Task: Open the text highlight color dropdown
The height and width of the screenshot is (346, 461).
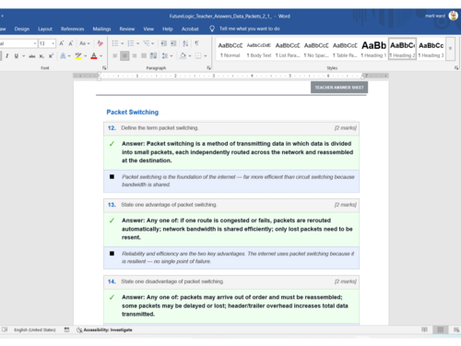Action: pyautogui.click(x=86, y=56)
